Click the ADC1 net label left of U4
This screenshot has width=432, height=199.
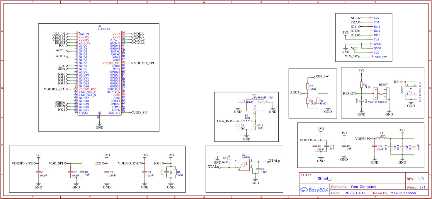click(60, 50)
